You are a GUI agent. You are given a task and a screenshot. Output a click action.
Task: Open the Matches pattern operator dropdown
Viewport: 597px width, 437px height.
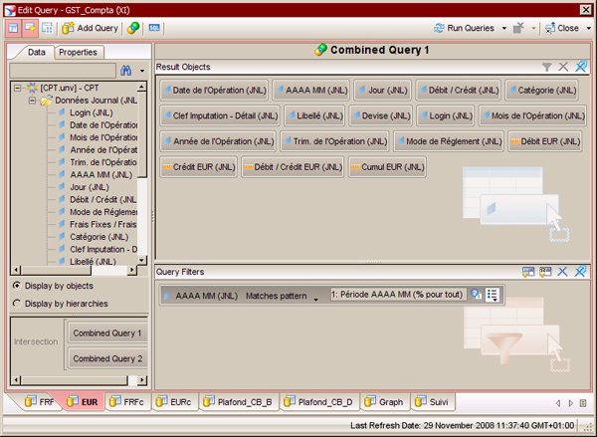point(315,297)
